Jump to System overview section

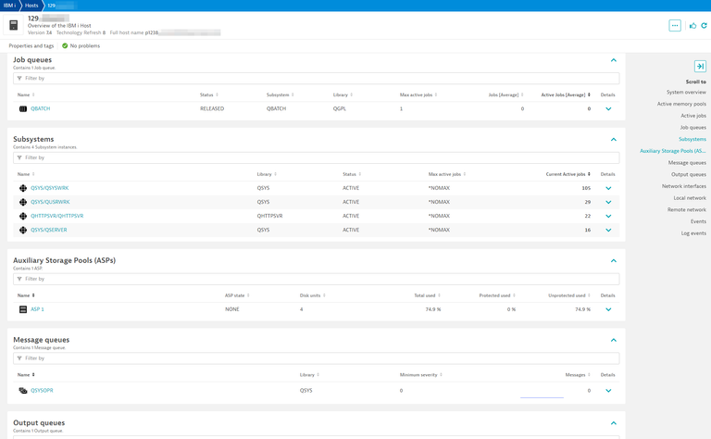click(686, 92)
